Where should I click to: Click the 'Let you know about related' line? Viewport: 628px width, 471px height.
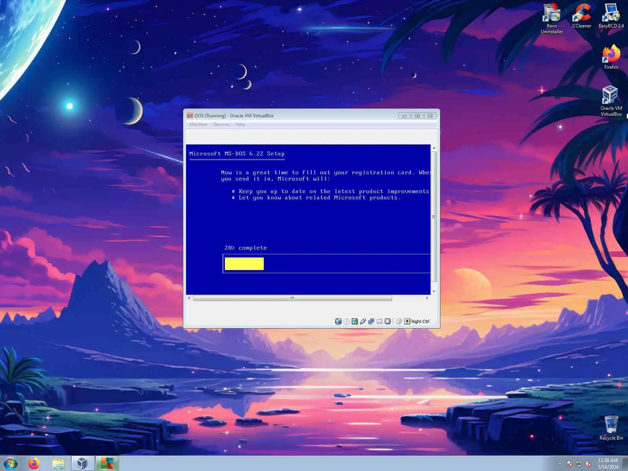[320, 198]
